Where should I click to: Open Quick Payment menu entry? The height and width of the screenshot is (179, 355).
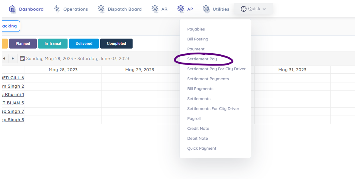202,148
